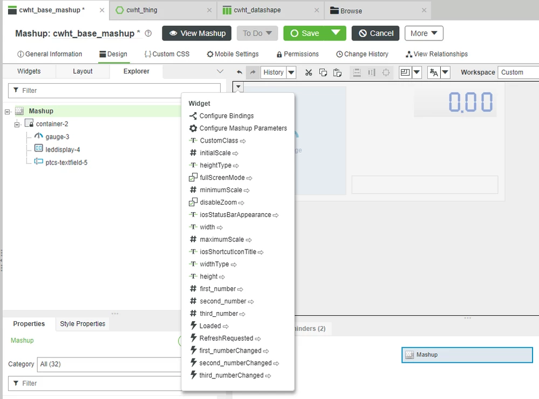Expand the panel tabs chevron
The width and height of the screenshot is (539, 399).
(x=220, y=72)
